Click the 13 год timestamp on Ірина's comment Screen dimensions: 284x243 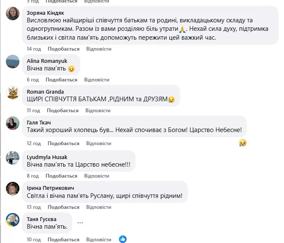coord(33,207)
